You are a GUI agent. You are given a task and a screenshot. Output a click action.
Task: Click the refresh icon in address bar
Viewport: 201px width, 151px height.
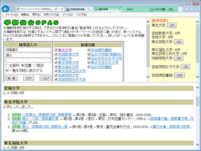click(62, 9)
